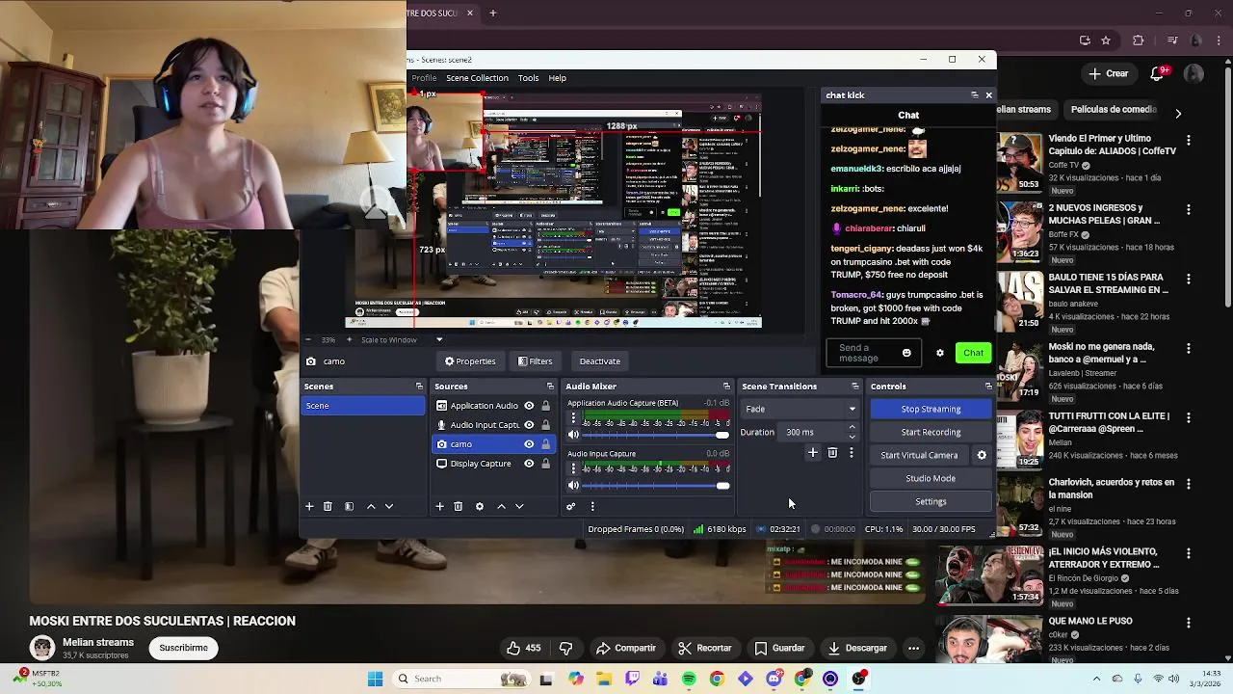Decrease transition duration with down arrow

coord(852,437)
